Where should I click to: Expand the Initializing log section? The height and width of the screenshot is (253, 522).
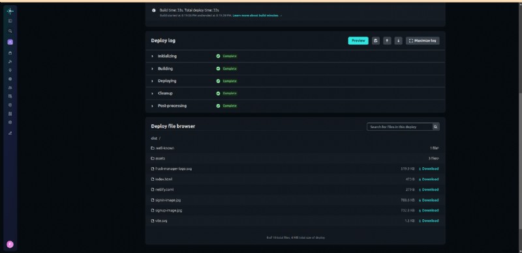coord(295,56)
